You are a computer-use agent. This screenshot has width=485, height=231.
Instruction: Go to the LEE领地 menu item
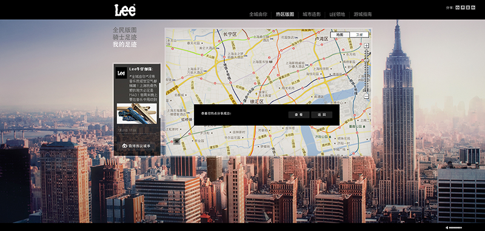[x=337, y=14]
